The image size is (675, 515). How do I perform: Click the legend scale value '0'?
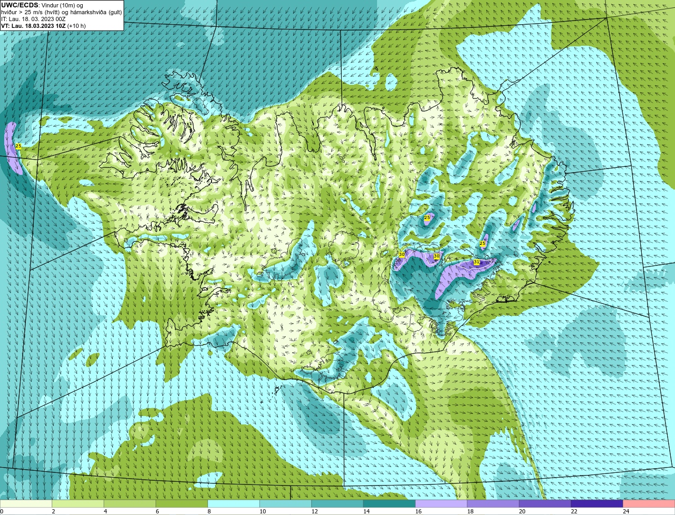point(2,511)
